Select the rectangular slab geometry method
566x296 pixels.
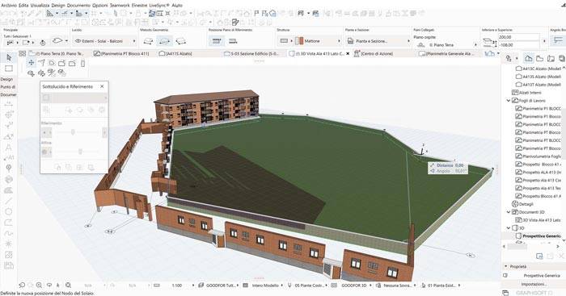pyautogui.click(x=164, y=41)
